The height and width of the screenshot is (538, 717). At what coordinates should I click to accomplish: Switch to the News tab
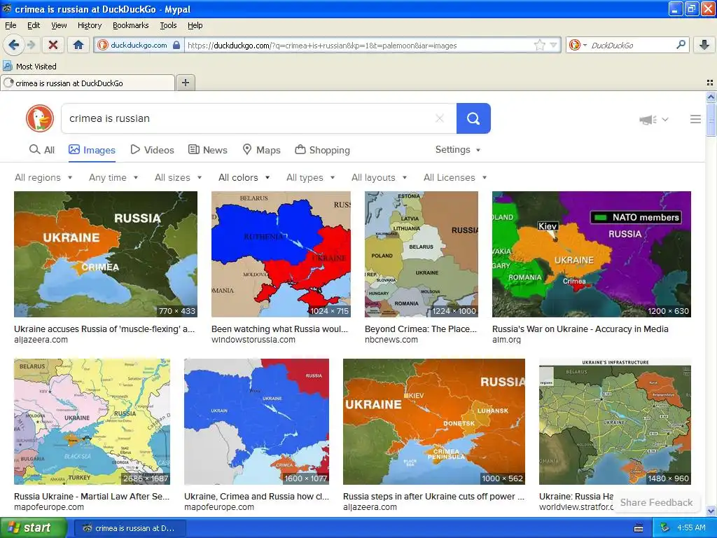tap(208, 150)
